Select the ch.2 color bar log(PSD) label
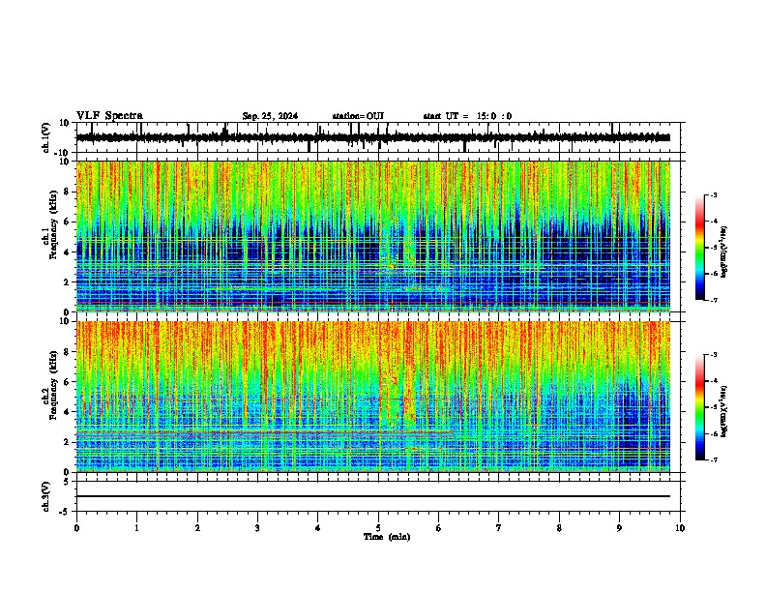The image size is (766, 592). [723, 412]
